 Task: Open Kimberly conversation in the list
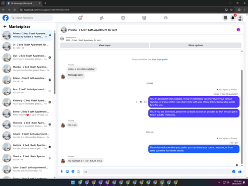click(x=27, y=102)
